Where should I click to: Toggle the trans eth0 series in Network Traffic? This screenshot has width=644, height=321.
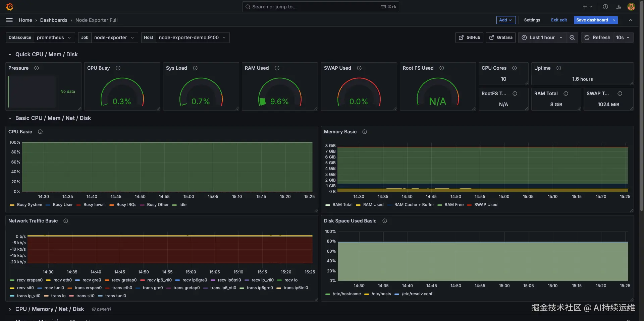tap(123, 288)
